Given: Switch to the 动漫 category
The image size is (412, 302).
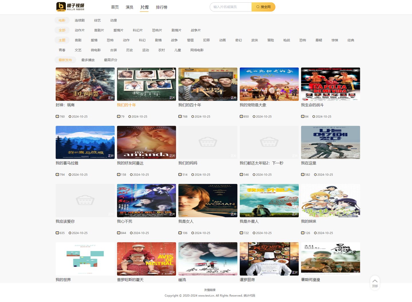Looking at the screenshot, I should (114, 20).
